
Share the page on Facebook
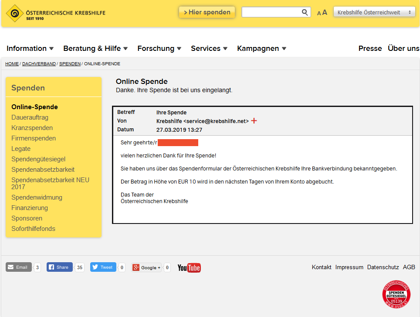click(x=60, y=267)
